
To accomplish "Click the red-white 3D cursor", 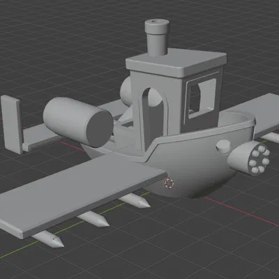I will point(169,183).
